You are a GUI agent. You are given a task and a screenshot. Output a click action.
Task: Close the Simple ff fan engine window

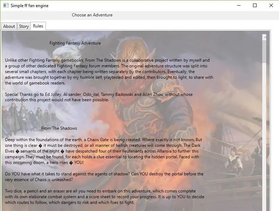point(271,6)
